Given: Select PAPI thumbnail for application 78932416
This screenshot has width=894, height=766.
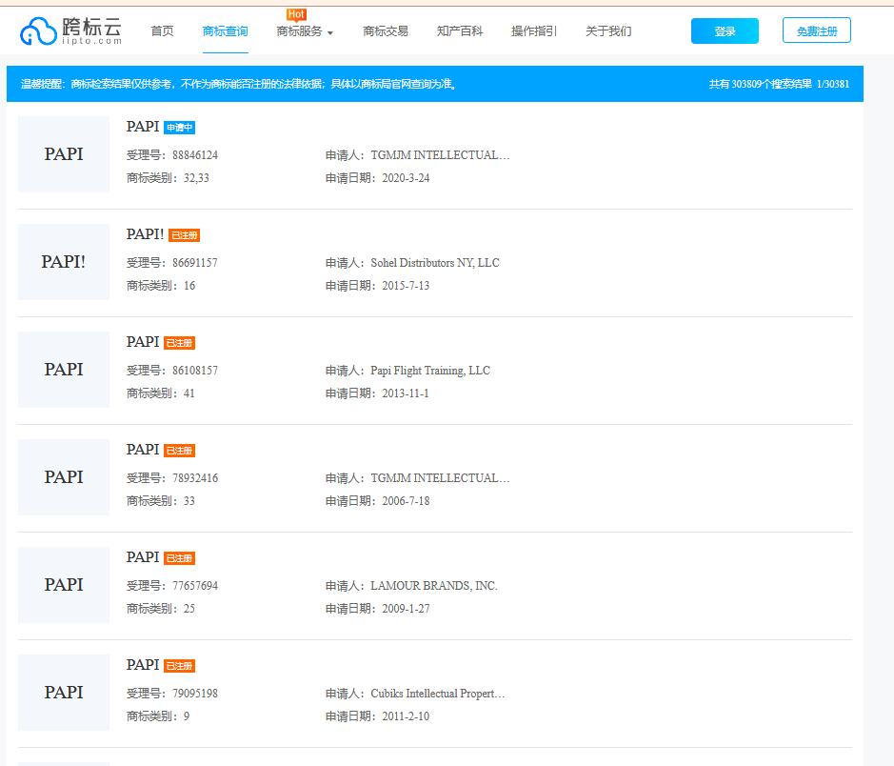Looking at the screenshot, I should 64,477.
